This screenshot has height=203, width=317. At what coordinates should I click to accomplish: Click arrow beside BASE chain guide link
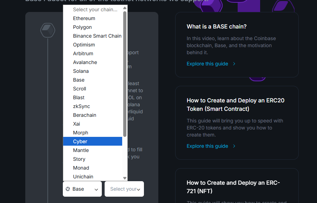(234, 64)
